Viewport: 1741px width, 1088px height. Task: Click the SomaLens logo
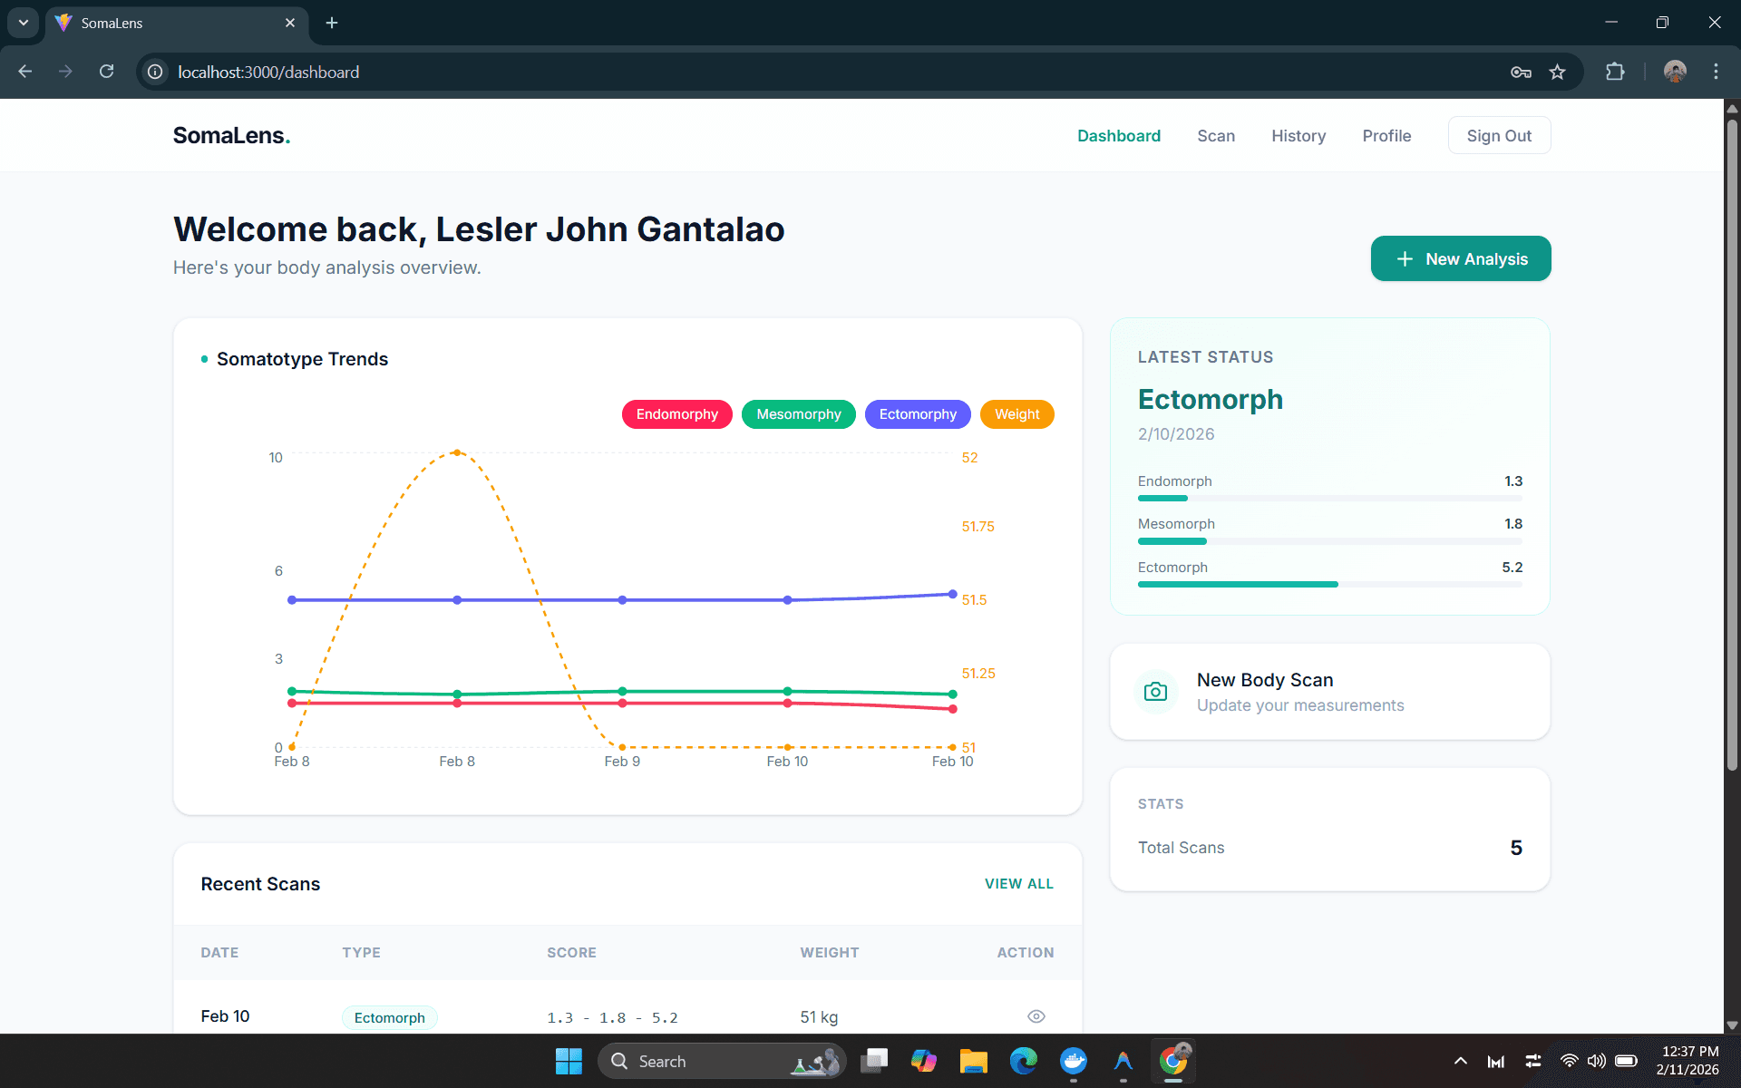pyautogui.click(x=231, y=136)
